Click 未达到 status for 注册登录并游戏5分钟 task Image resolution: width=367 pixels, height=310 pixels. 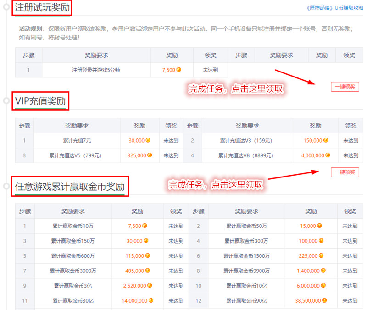pos(210,70)
